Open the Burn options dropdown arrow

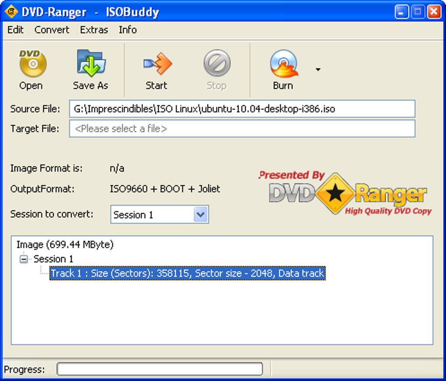click(318, 69)
